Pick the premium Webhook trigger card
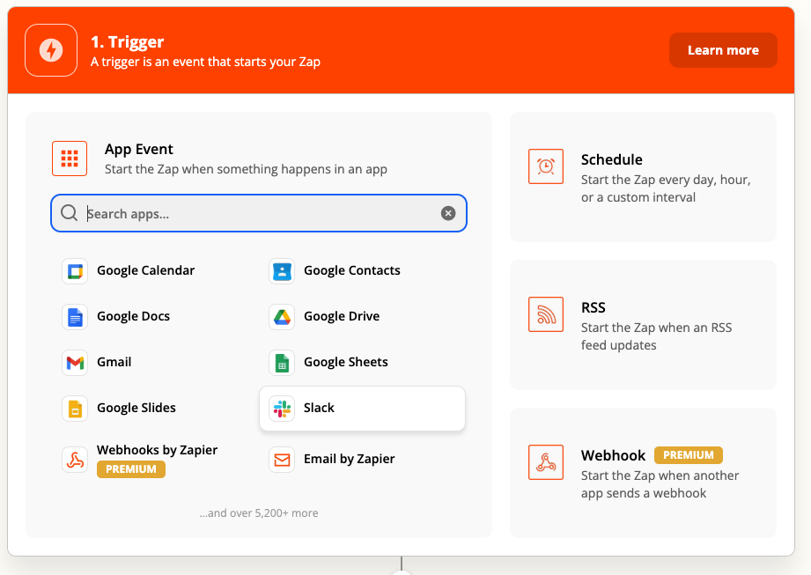Image resolution: width=811 pixels, height=575 pixels. (643, 473)
